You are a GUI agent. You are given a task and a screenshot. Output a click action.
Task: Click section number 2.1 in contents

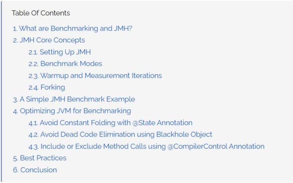click(x=33, y=52)
